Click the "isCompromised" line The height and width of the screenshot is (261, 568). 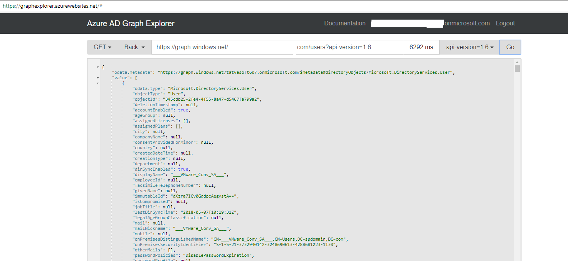[x=160, y=201]
